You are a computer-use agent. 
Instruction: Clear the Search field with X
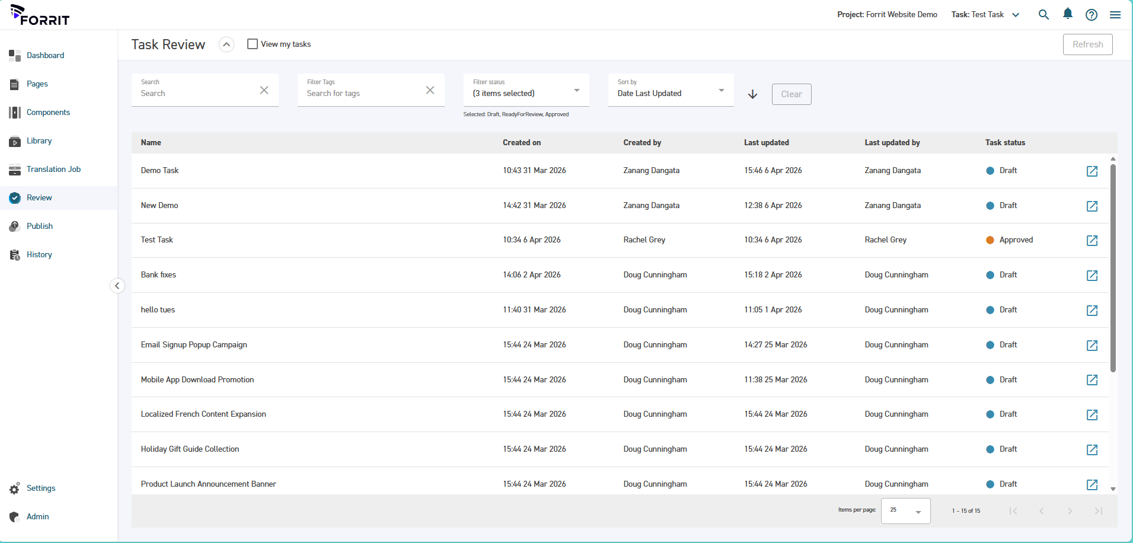click(x=264, y=90)
